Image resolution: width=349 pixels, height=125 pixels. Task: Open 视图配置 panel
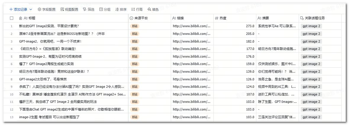coord(69,9)
